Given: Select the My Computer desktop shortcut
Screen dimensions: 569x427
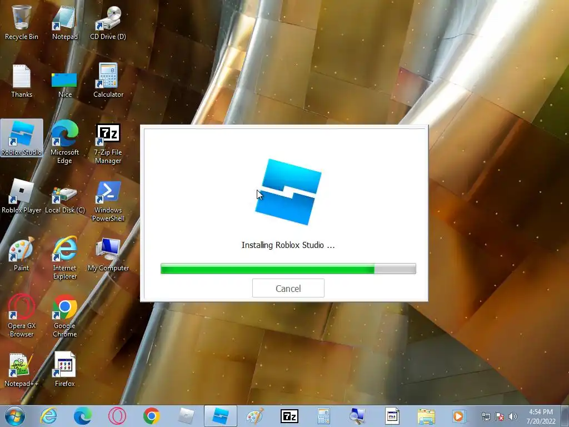Looking at the screenshot, I should (x=108, y=254).
